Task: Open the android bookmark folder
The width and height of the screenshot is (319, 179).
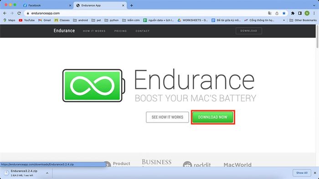Action: coord(81,20)
